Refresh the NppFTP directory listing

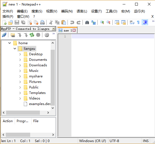pos(32,35)
